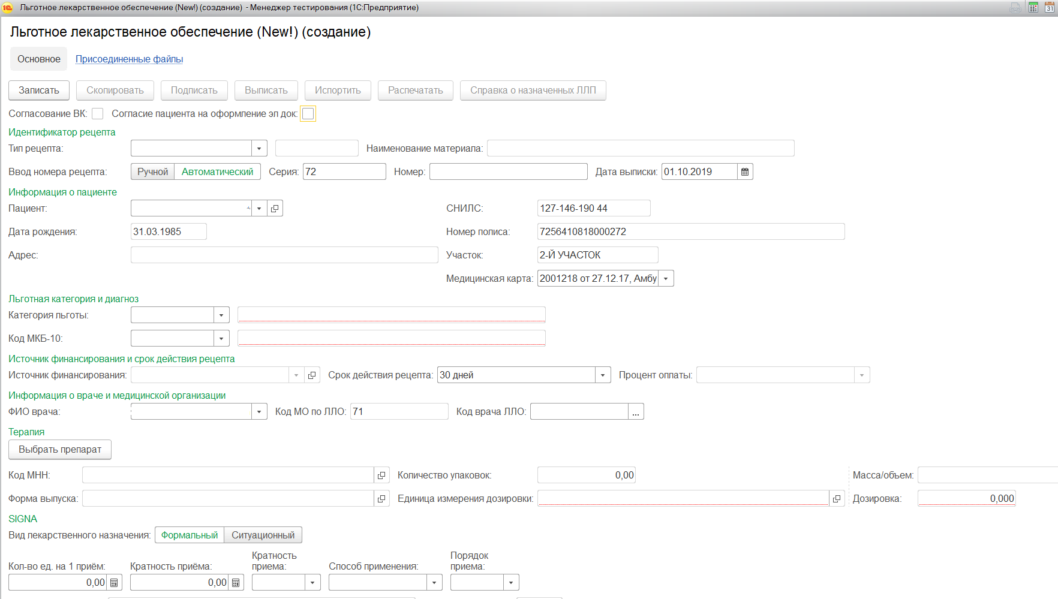Click the Номер полиса field

point(691,231)
